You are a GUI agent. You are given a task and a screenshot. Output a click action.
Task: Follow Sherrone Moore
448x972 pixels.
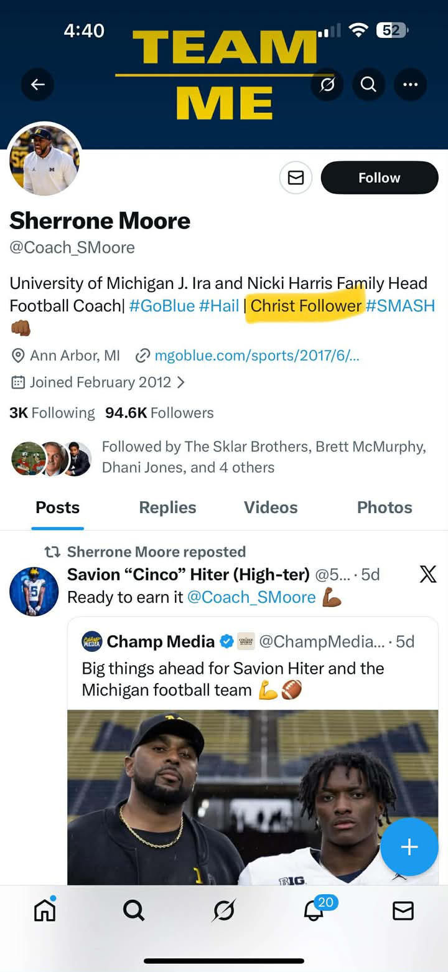[380, 178]
